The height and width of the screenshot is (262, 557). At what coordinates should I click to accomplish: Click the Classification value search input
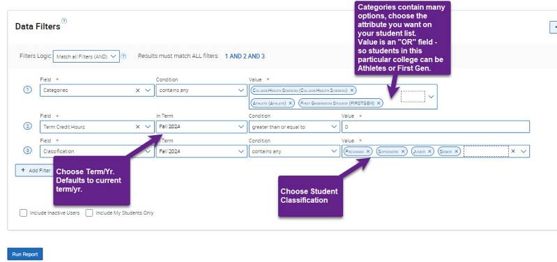point(486,151)
